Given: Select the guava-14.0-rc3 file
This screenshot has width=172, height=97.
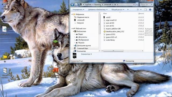Looking at the screenshot, I should [x=111, y=37].
